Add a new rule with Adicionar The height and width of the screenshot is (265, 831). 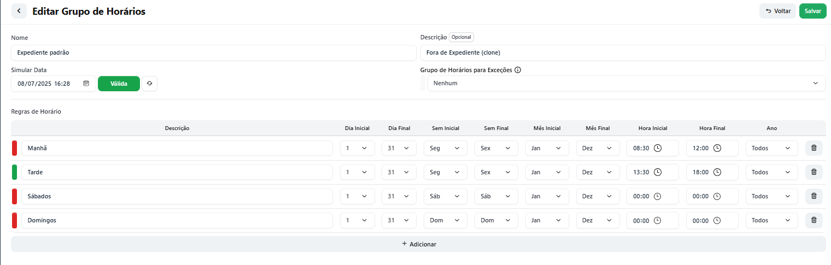418,244
